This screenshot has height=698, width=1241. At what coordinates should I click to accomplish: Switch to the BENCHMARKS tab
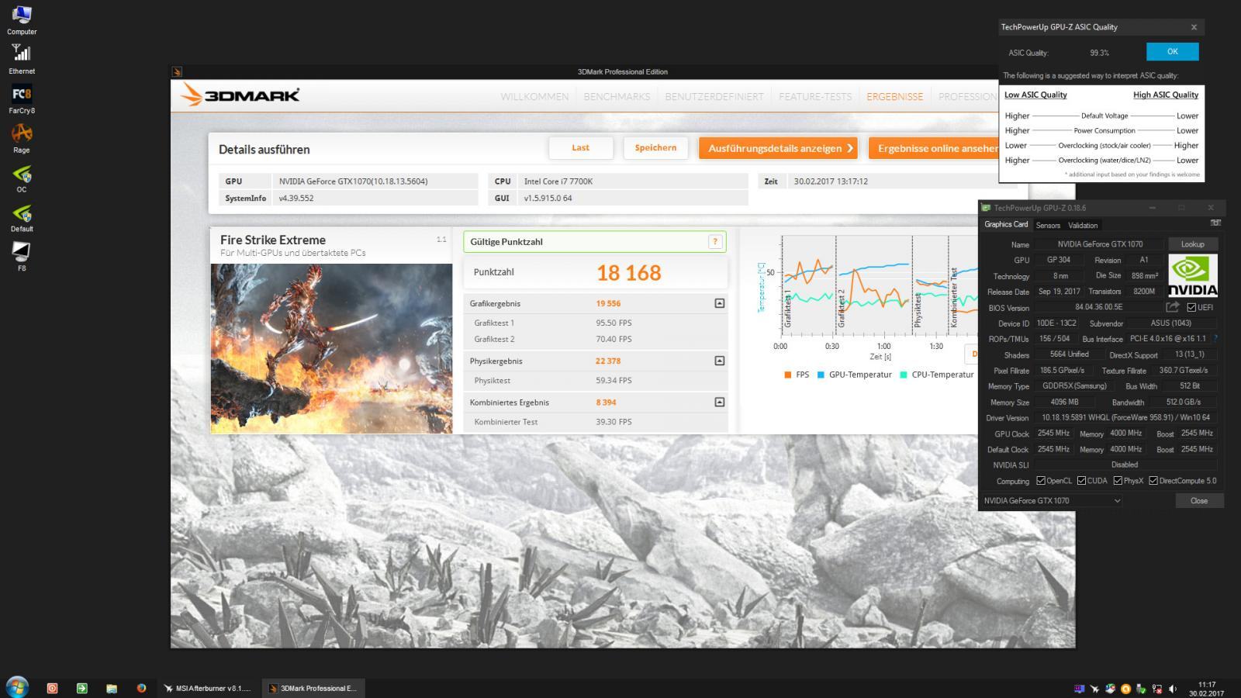[617, 97]
